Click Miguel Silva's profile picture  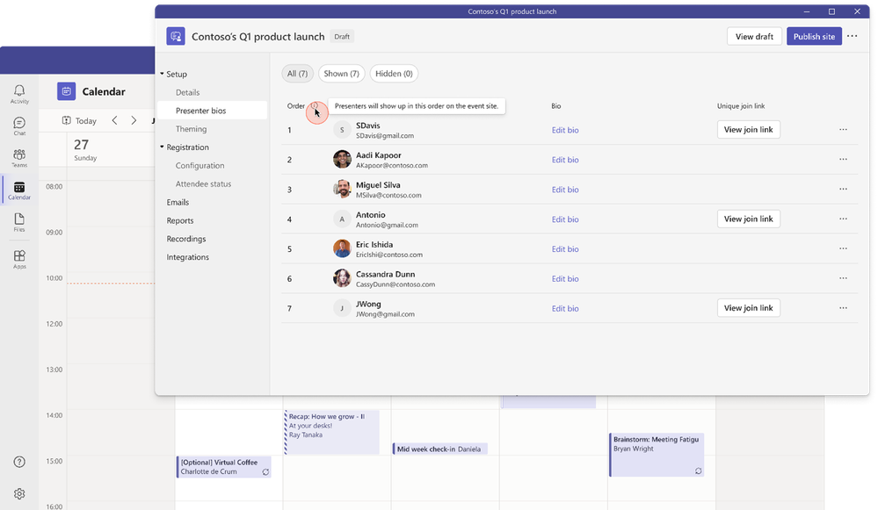tap(342, 189)
